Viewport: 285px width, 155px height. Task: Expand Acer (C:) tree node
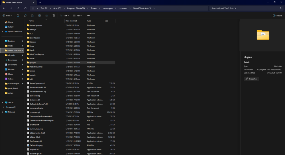(4, 107)
